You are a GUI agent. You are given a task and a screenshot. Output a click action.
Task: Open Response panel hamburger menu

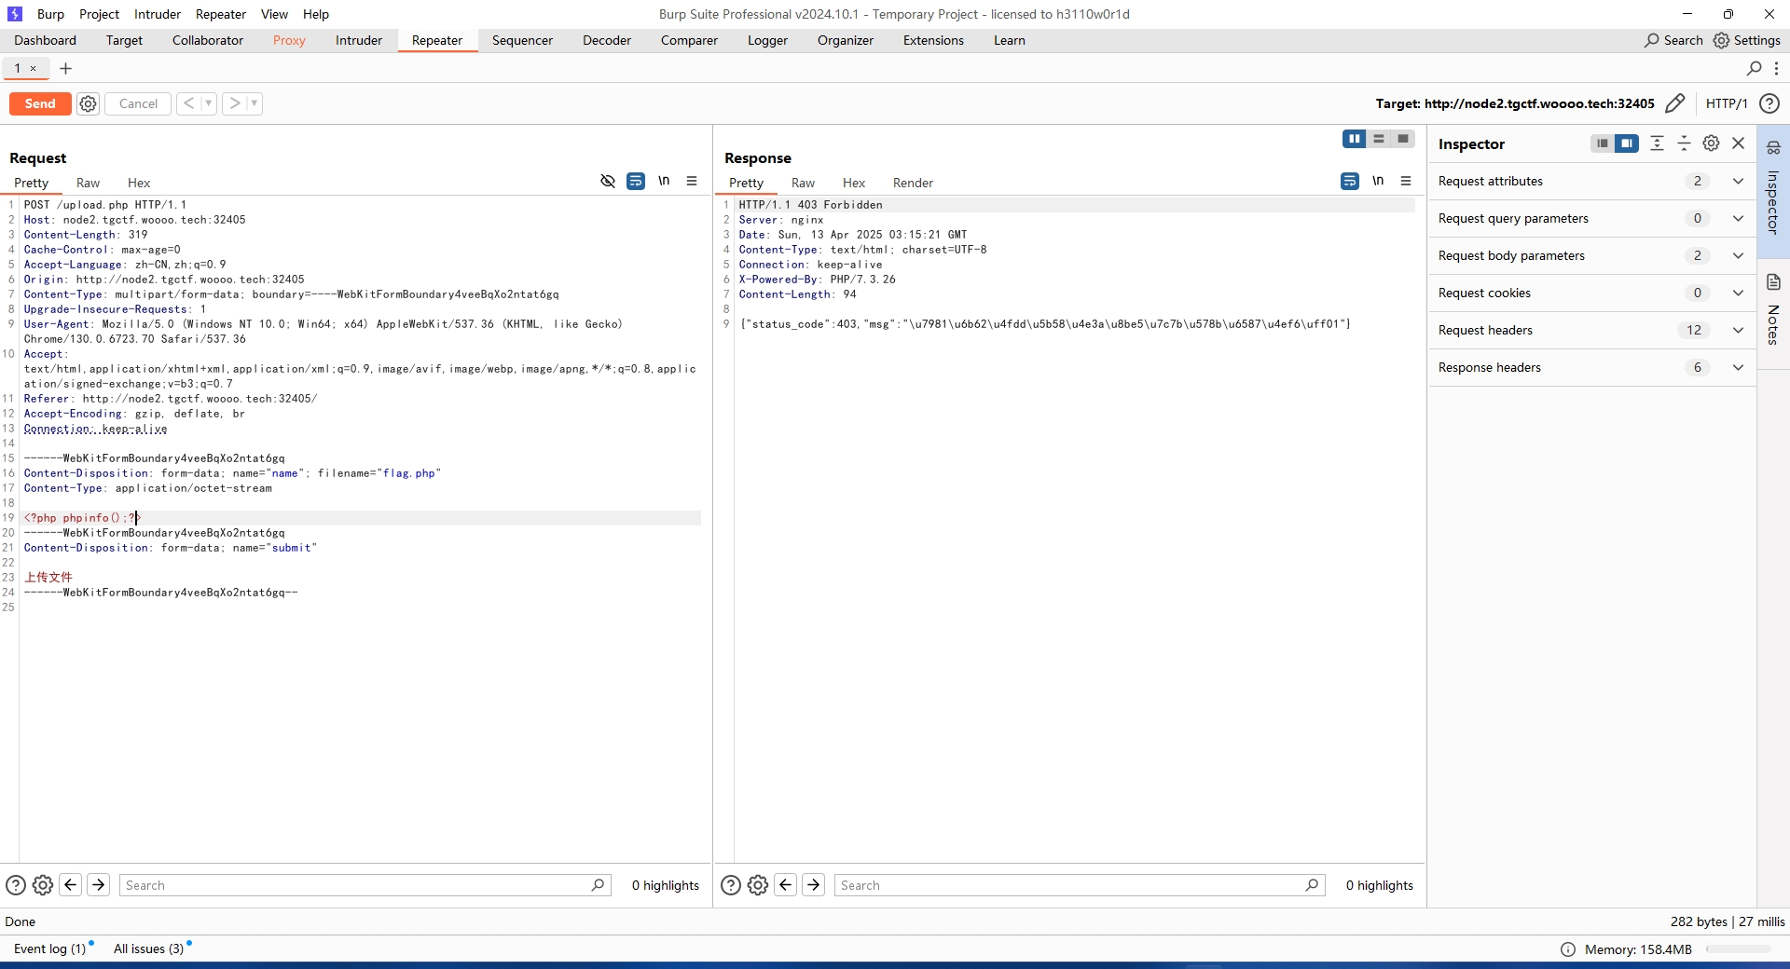coord(1406,181)
